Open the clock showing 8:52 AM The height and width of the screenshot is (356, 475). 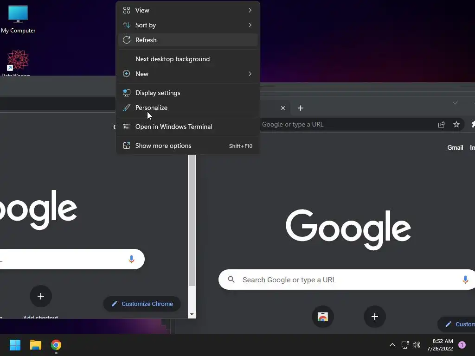(440, 345)
